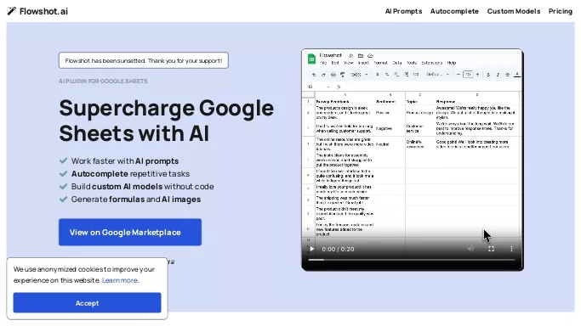581x326 pixels.
Task: Click "Supercharge Google Sheets with AI" headline
Action: 167,120
